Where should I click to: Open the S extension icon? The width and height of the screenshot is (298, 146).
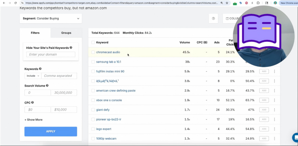[252, 3]
